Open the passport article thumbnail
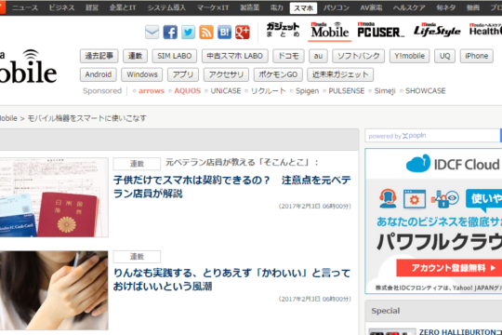 tap(54, 197)
